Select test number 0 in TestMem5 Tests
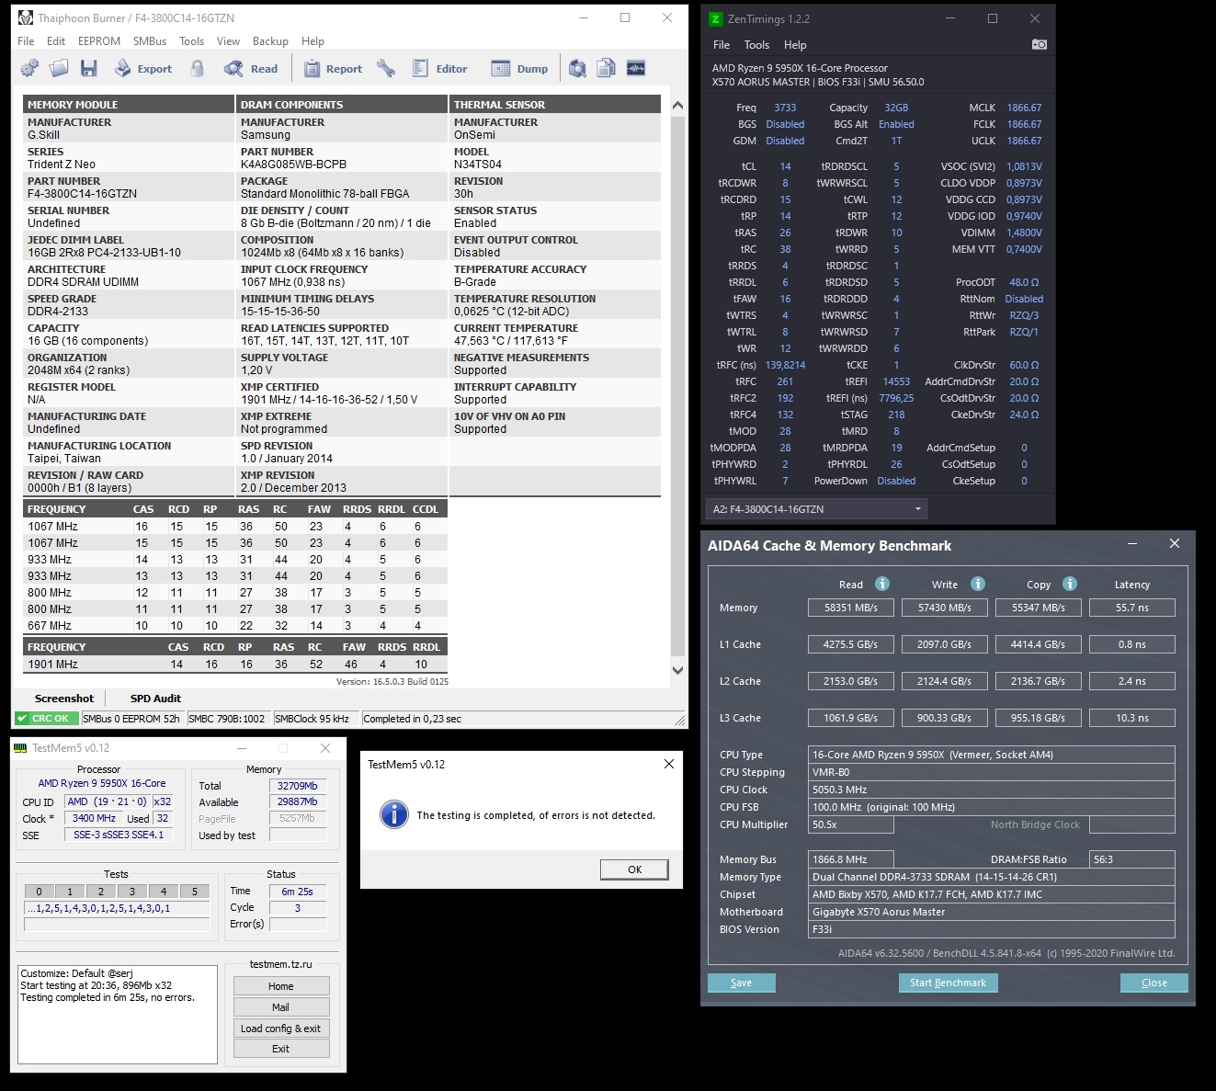1216x1091 pixels. point(39,891)
